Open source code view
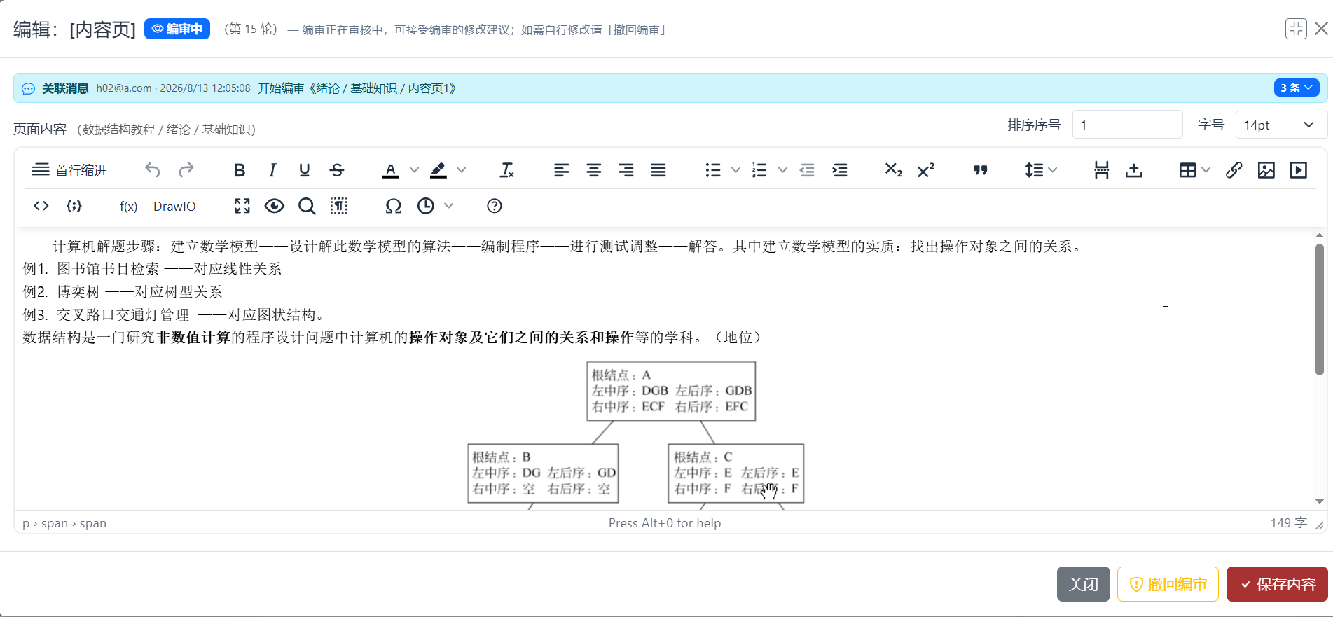 tap(41, 206)
